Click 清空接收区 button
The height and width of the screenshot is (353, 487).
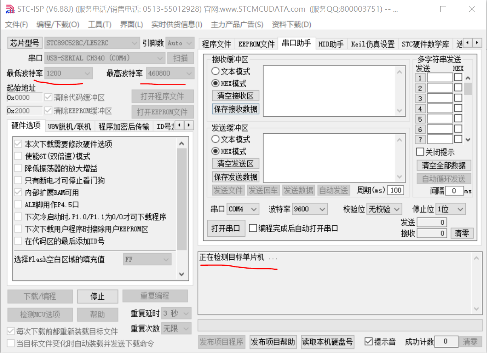[x=236, y=96]
